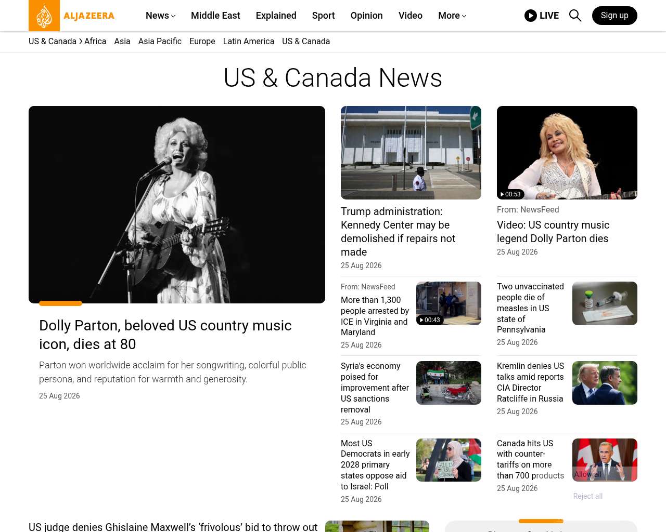Image resolution: width=666 pixels, height=532 pixels.
Task: Click the Sign up button
Action: click(x=614, y=16)
